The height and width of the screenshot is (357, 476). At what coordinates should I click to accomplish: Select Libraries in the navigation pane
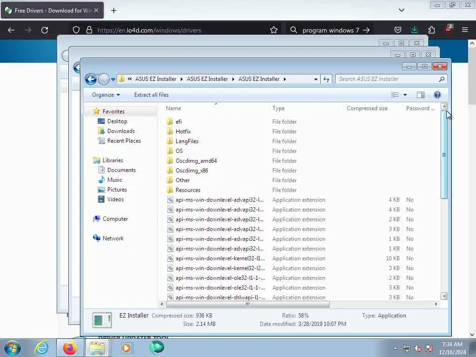(112, 160)
